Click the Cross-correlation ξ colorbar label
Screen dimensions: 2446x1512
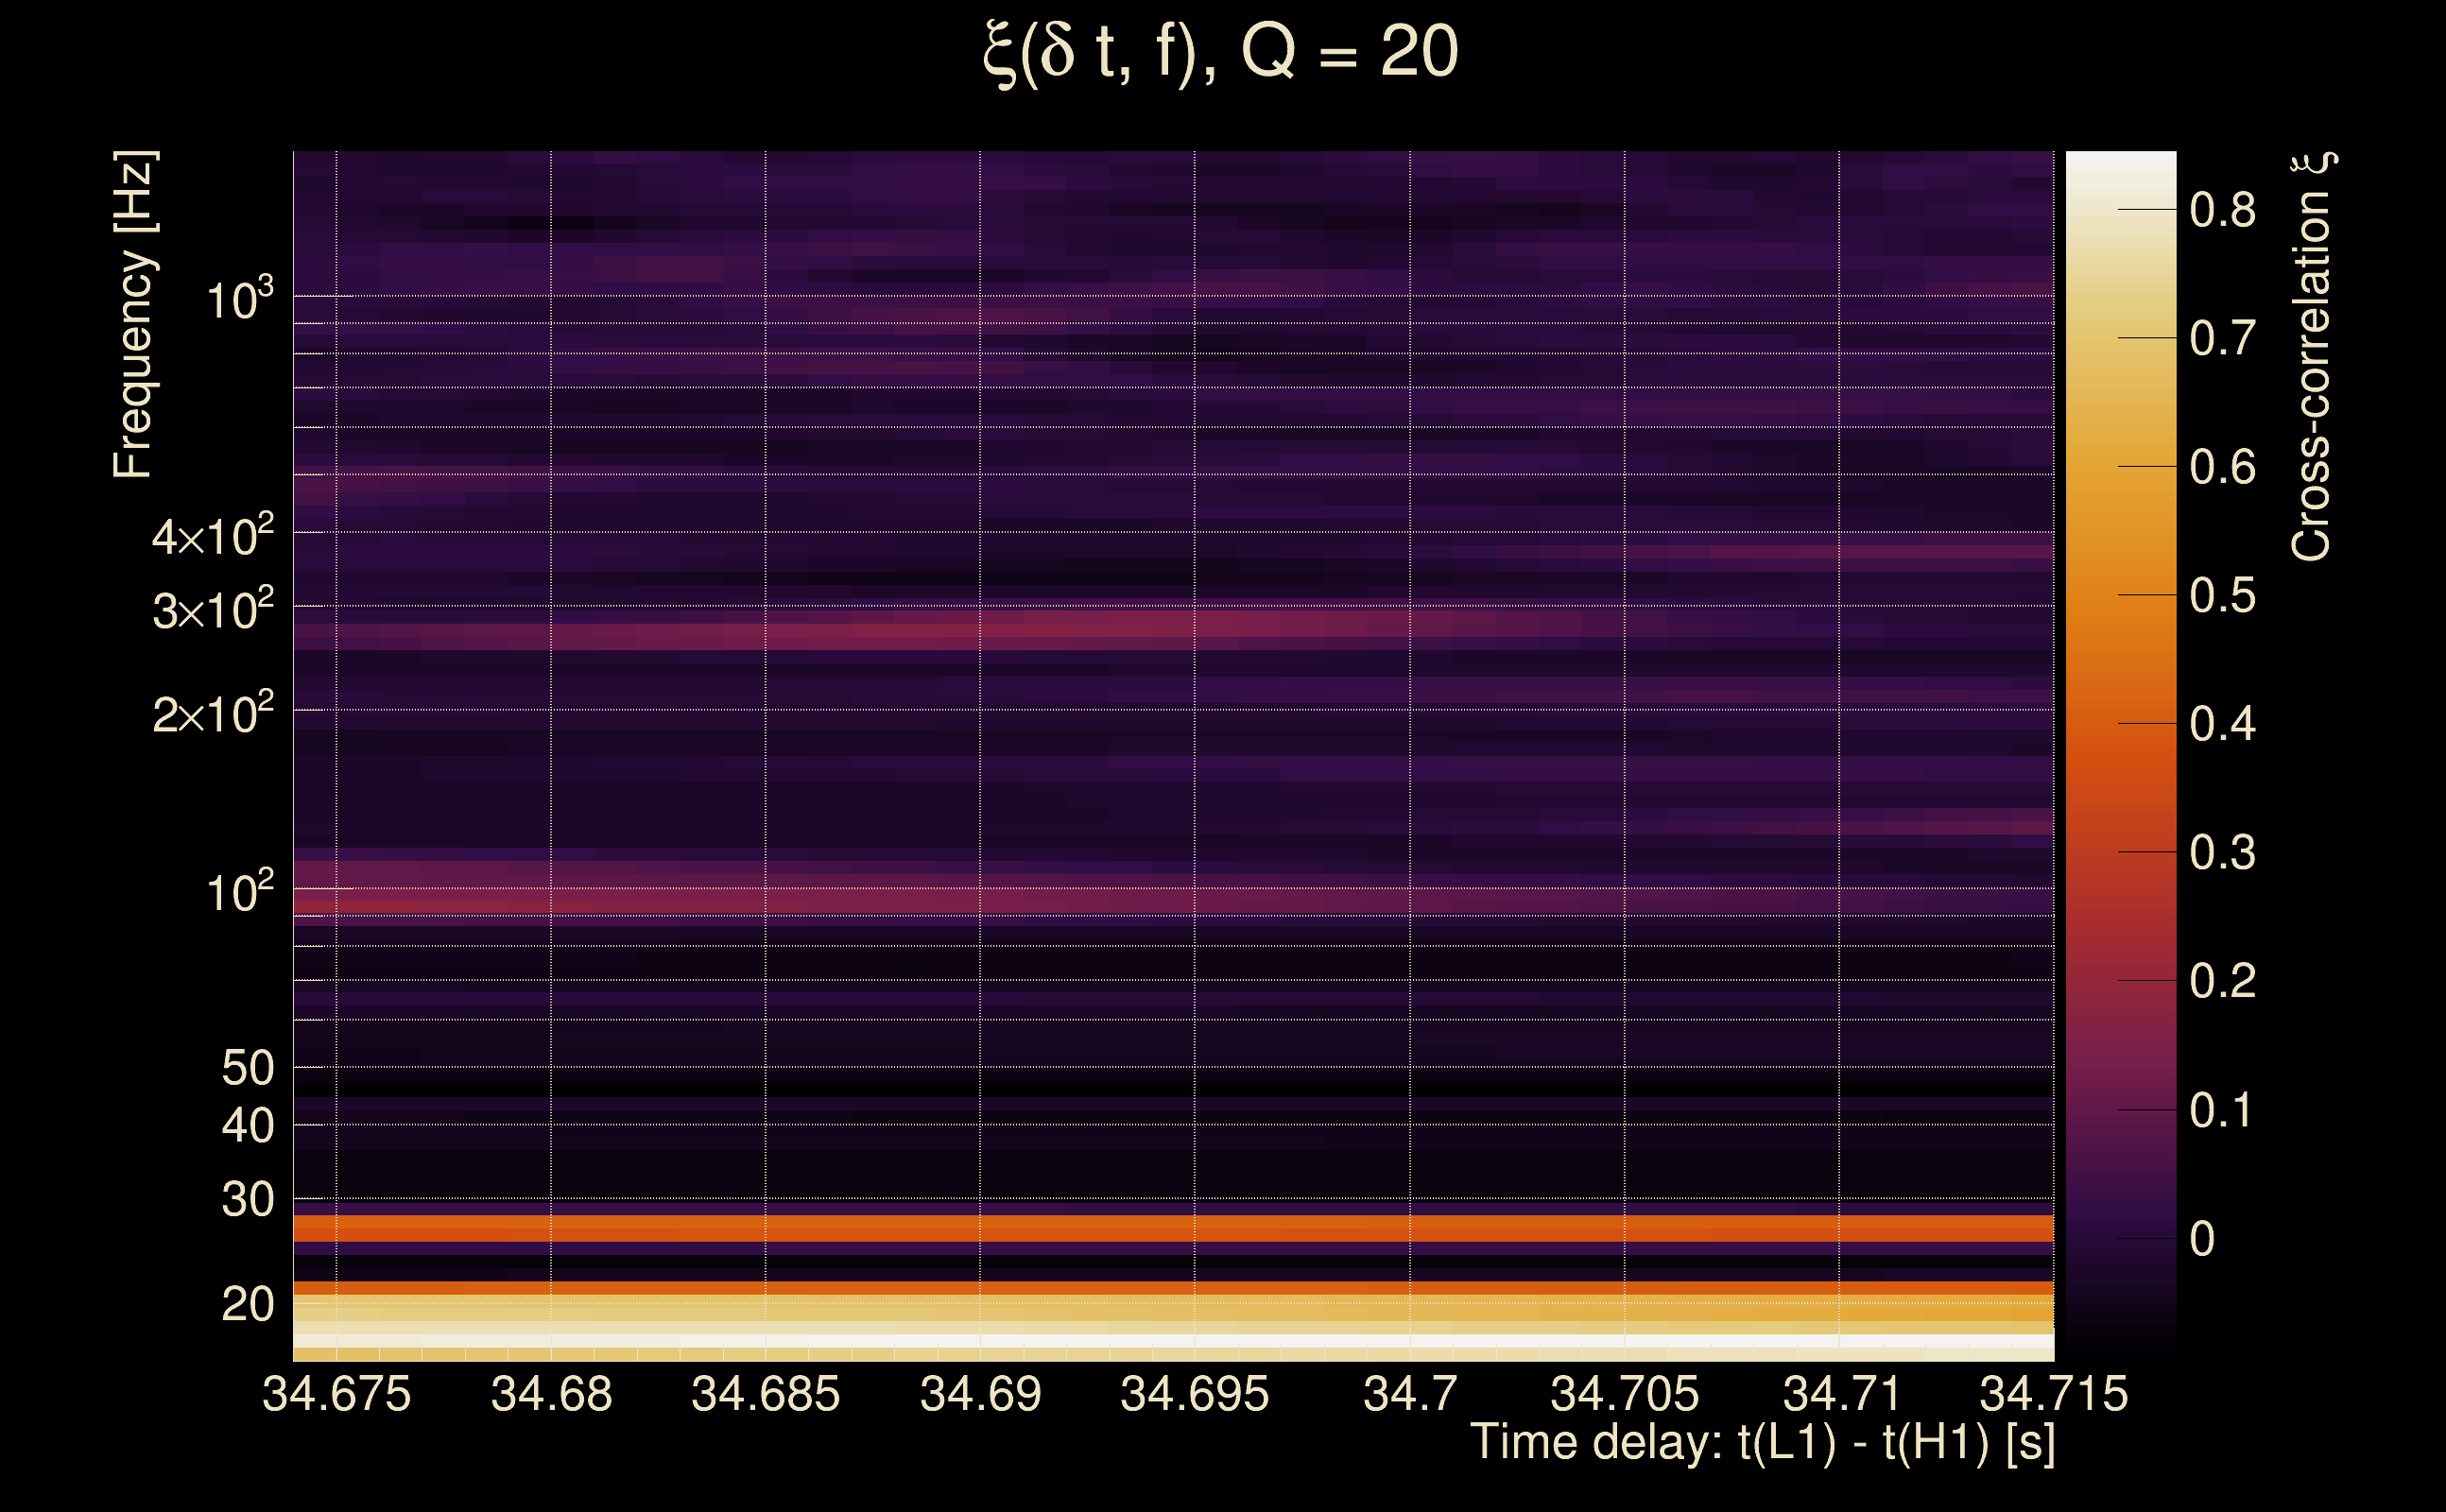coord(2312,356)
